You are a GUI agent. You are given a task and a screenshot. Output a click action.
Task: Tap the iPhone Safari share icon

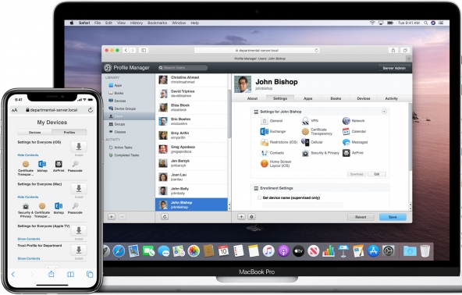pyautogui.click(x=52, y=274)
